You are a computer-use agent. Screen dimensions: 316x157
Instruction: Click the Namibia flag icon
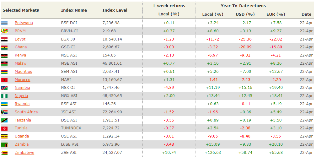pos(4,88)
